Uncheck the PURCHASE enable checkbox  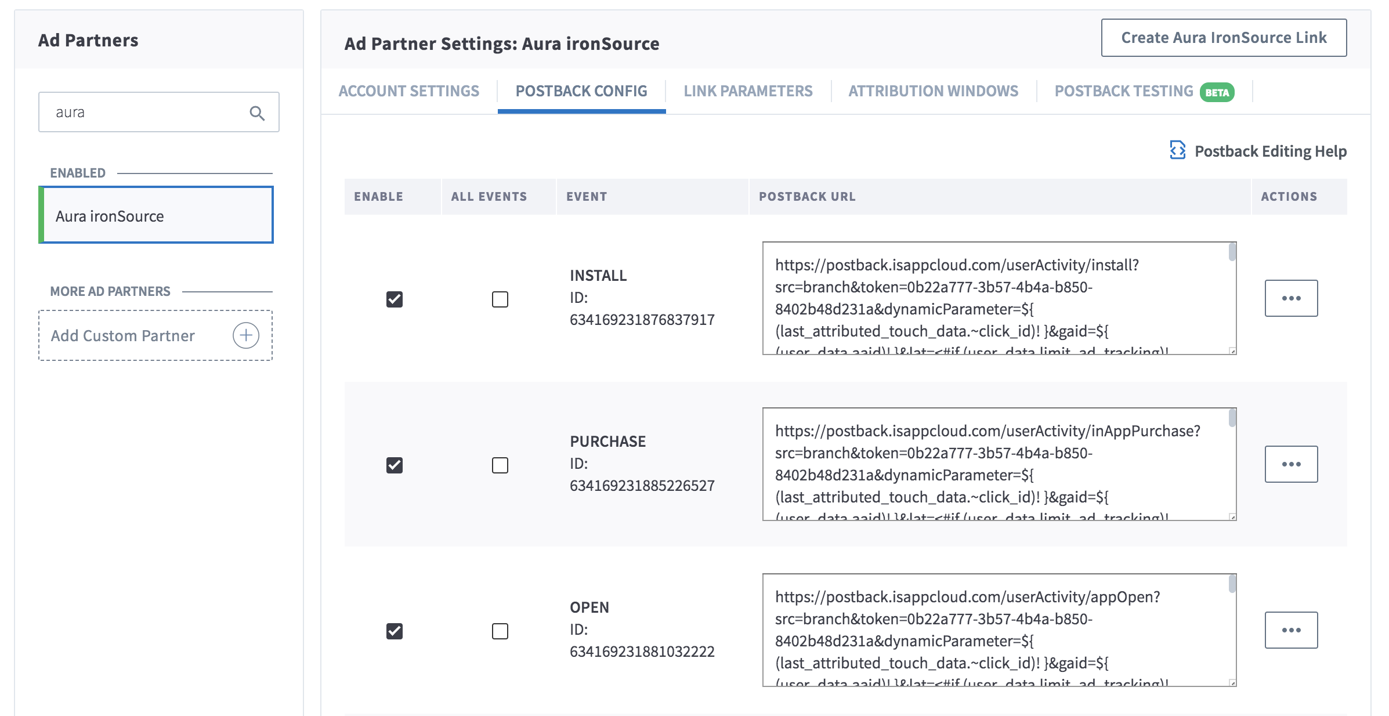[x=395, y=465]
